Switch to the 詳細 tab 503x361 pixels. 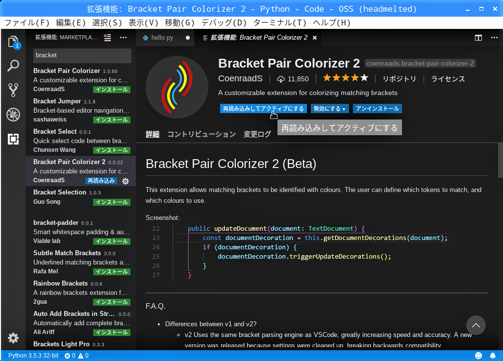point(152,134)
